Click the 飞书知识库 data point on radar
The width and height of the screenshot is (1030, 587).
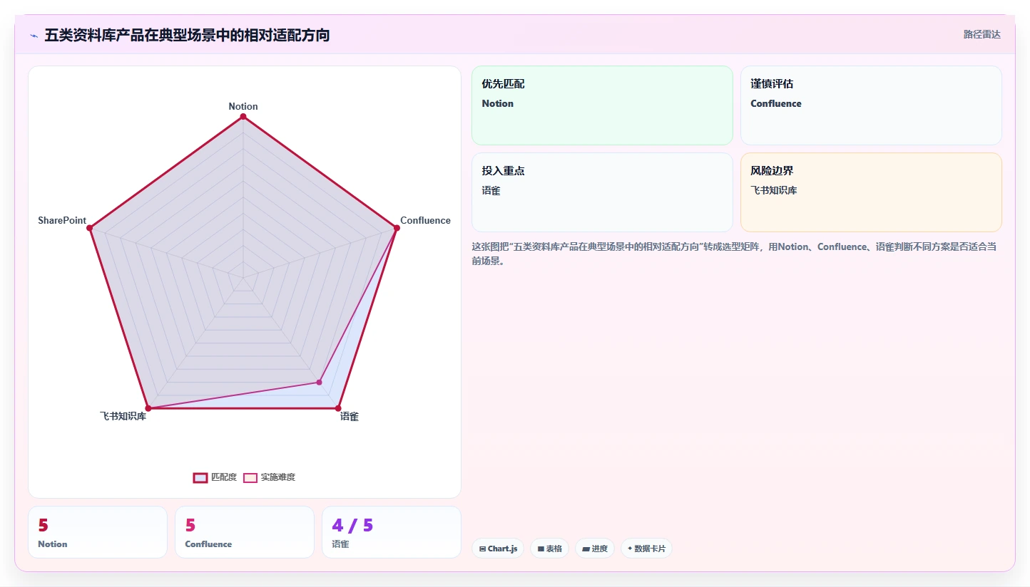pos(148,408)
